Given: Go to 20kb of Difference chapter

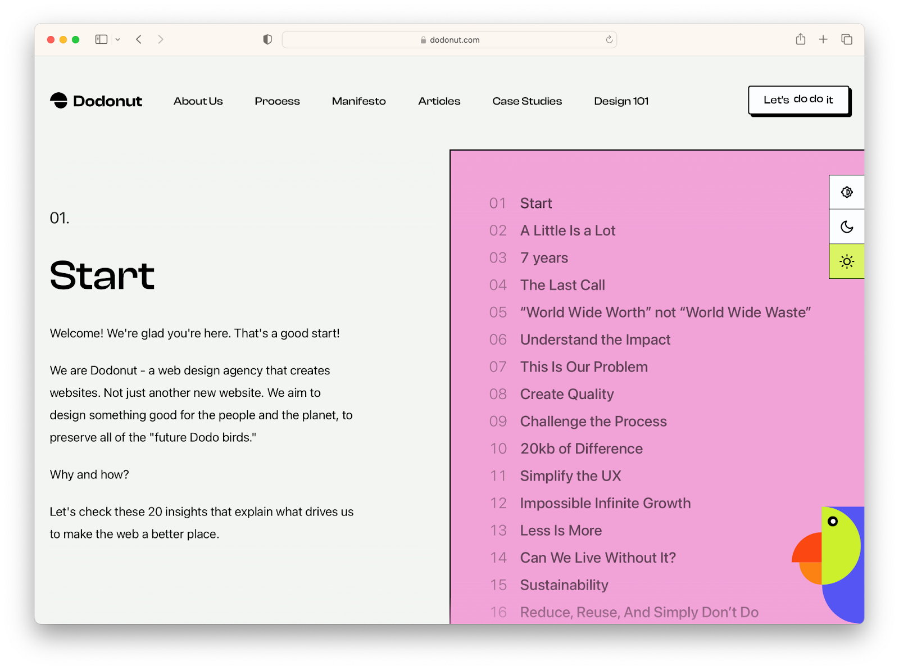Looking at the screenshot, I should [566, 449].
